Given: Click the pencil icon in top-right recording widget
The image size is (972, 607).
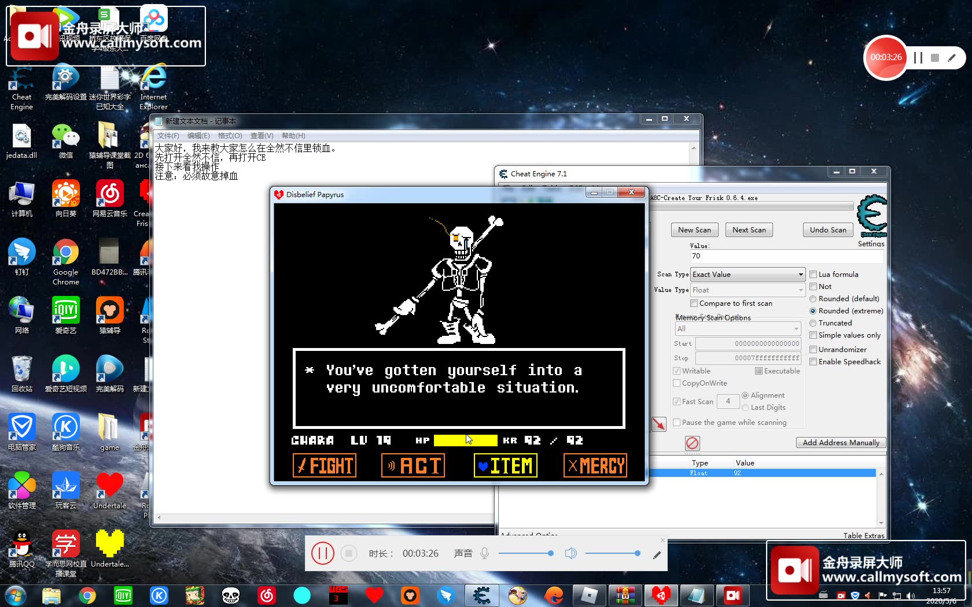Looking at the screenshot, I should (952, 58).
